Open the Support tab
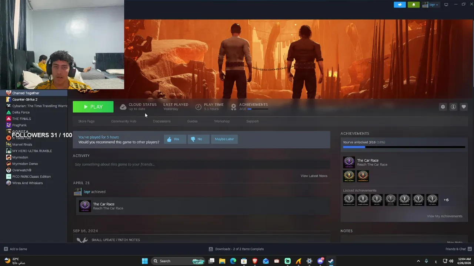 [x=253, y=121]
